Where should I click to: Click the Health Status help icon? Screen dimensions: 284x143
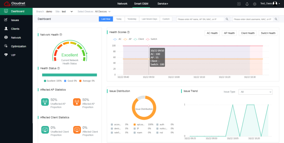[59, 68]
